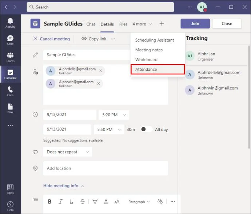
Task: Remove Alphrwin@gmail.com from attendees
Action: pos(99,83)
